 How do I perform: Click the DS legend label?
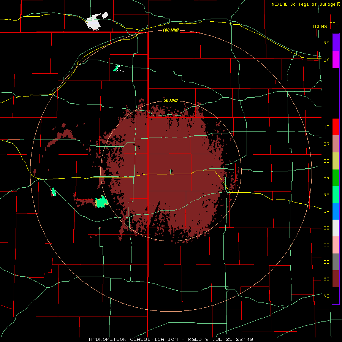point(326,228)
